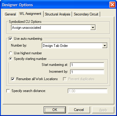Uncheck Use auto numbering

click(10, 39)
